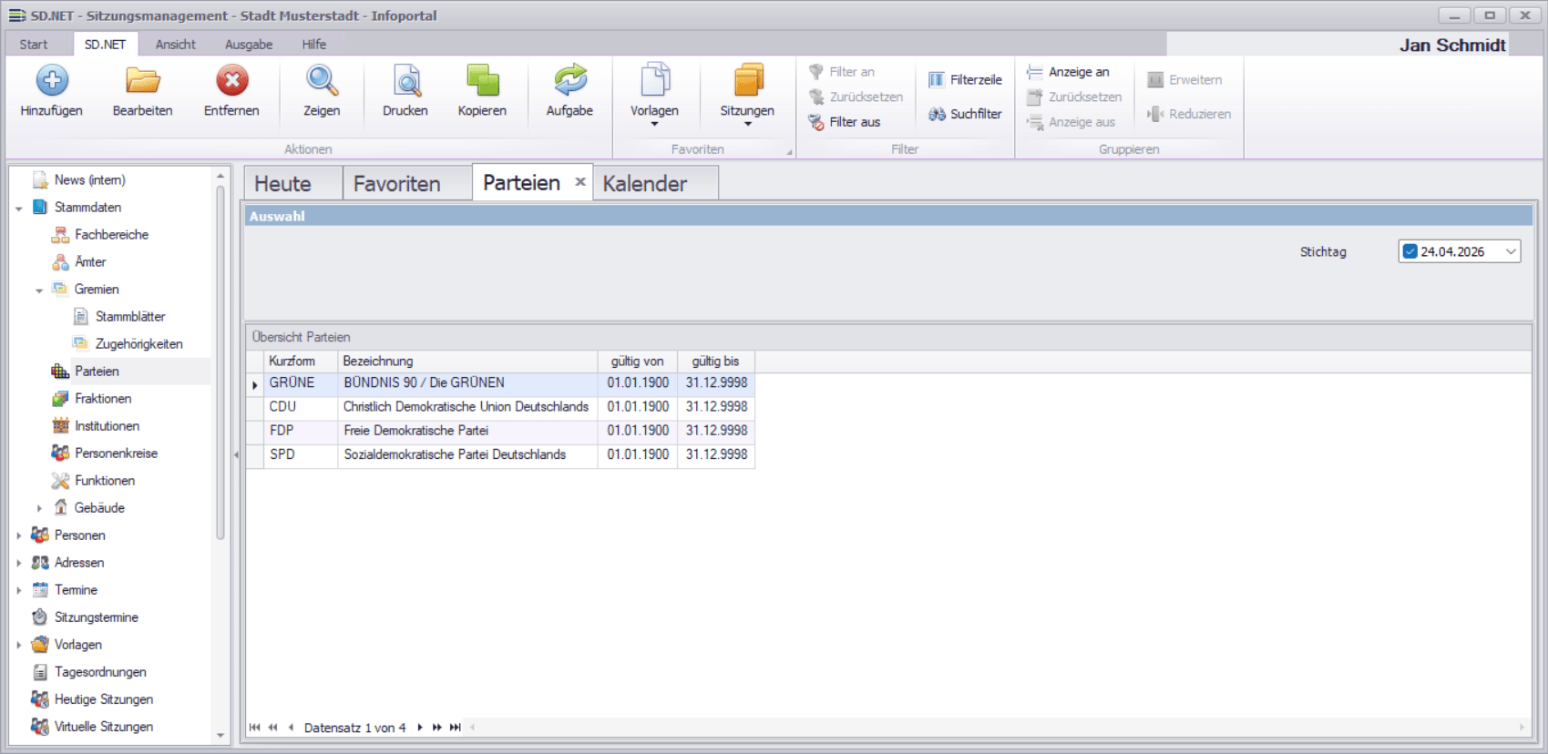Click the Hinzufügen plus icon

(x=52, y=81)
